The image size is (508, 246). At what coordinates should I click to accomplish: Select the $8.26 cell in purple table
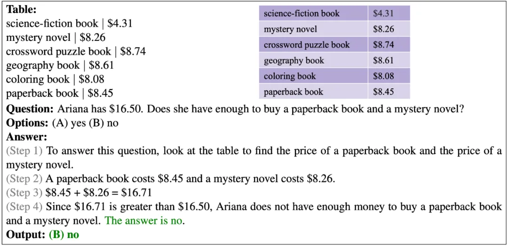[x=389, y=29]
